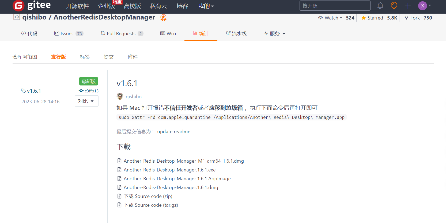The image size is (446, 223).
Task: Click the fork count 750
Action: 428,18
